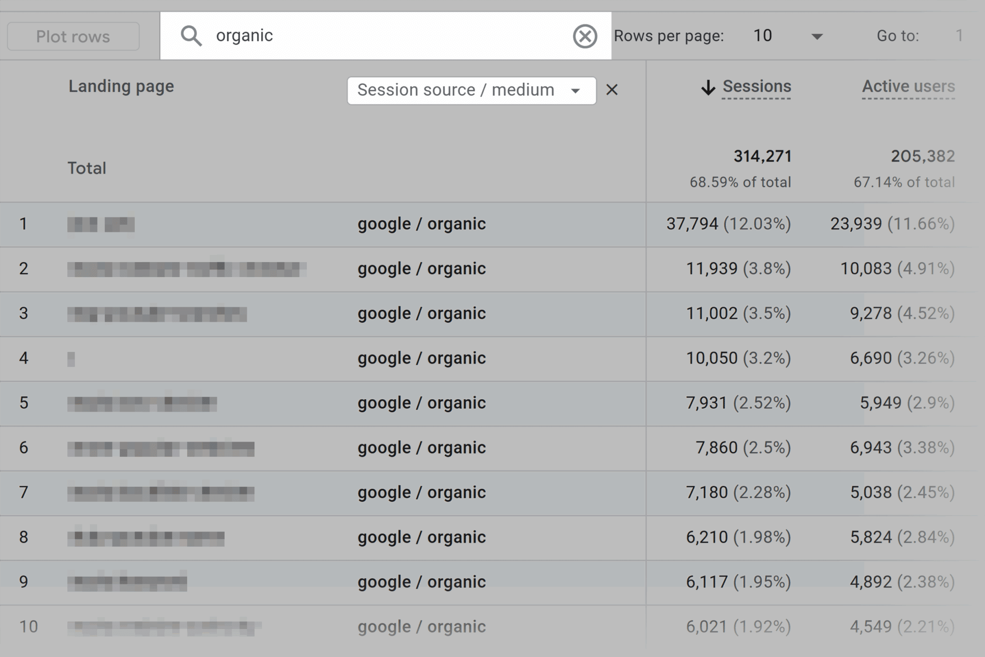Click the Plot rows button

click(73, 37)
